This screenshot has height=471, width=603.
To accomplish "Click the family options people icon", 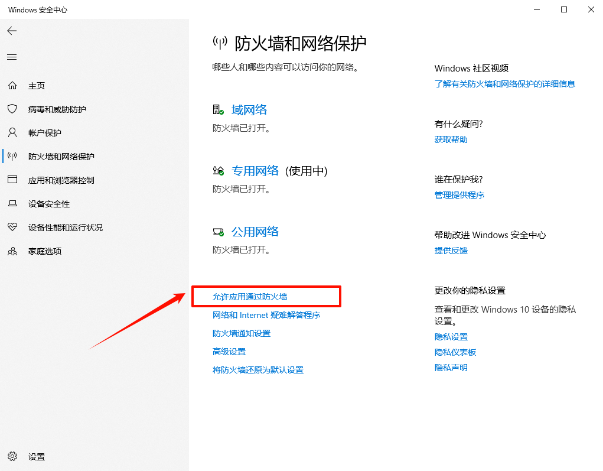I will coord(12,251).
